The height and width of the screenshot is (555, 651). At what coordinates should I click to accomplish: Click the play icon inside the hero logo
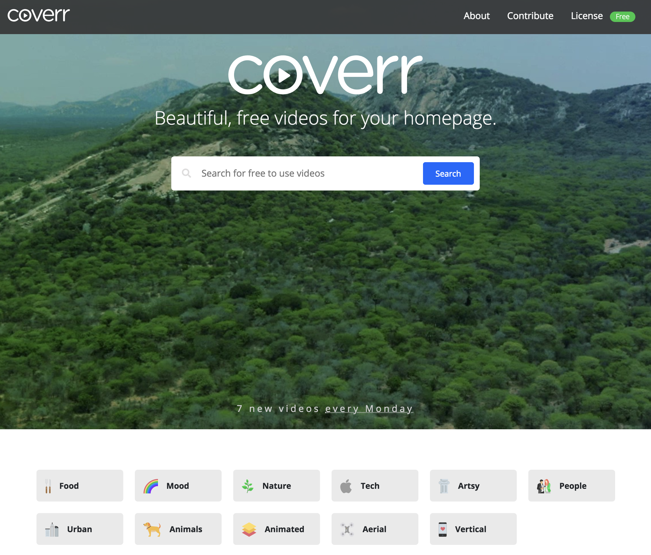[x=284, y=75]
